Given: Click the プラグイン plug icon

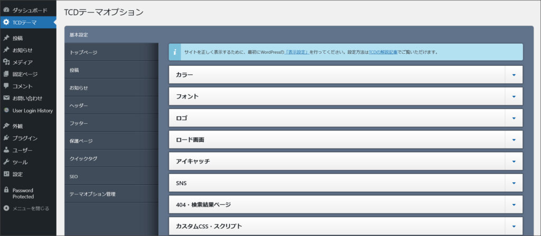Looking at the screenshot, I should 6,138.
